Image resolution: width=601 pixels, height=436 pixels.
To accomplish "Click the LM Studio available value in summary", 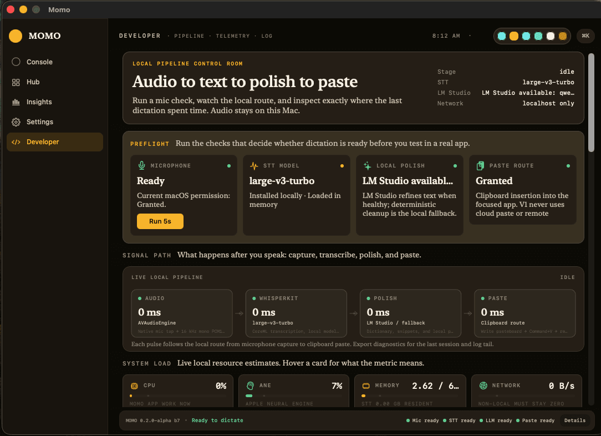I will 528,93.
